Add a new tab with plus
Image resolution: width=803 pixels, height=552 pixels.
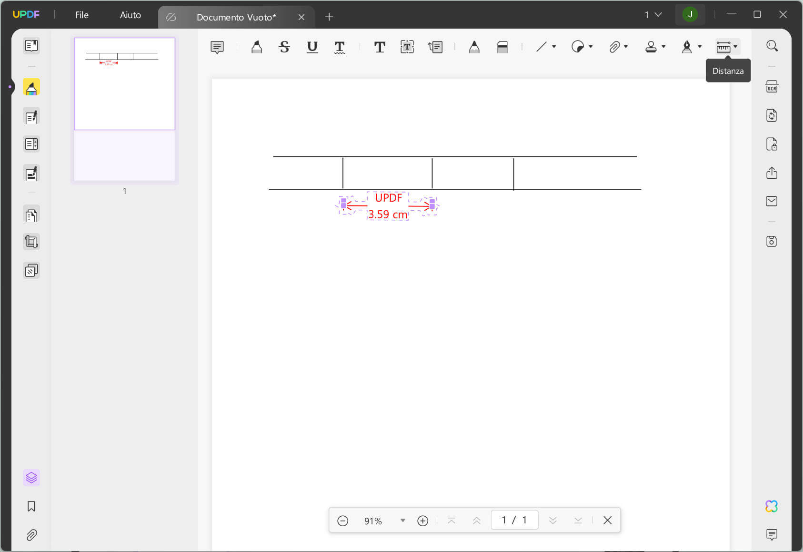329,17
